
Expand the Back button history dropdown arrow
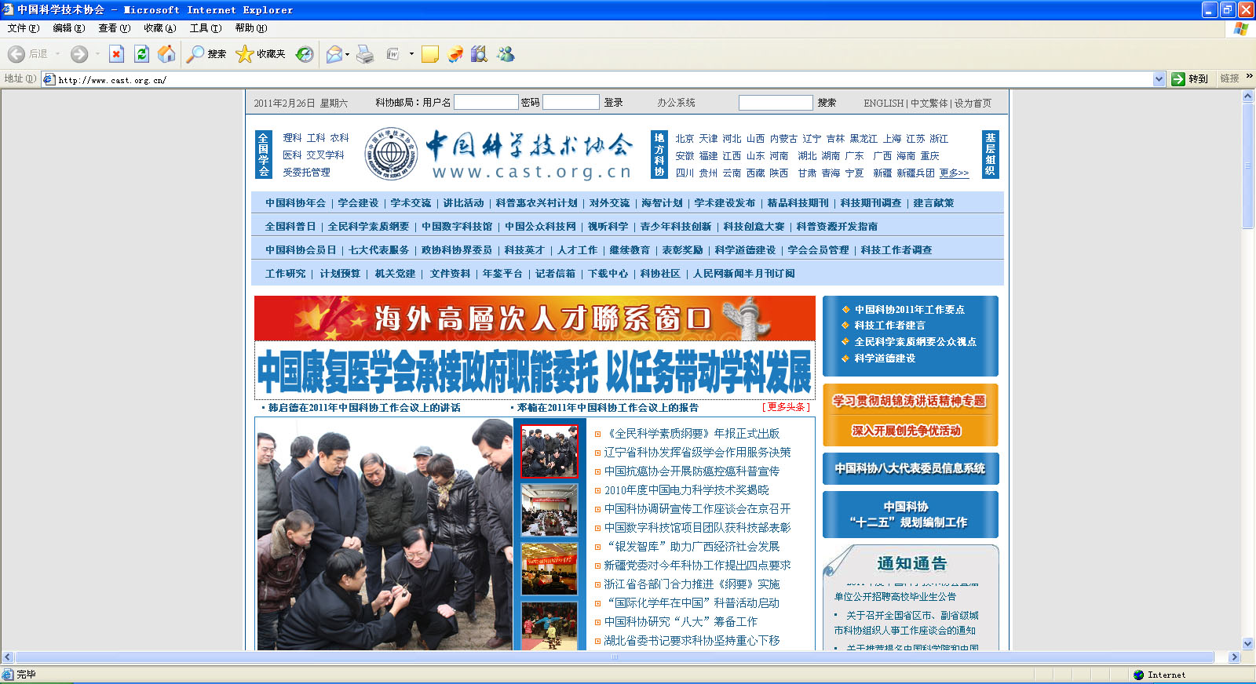57,54
